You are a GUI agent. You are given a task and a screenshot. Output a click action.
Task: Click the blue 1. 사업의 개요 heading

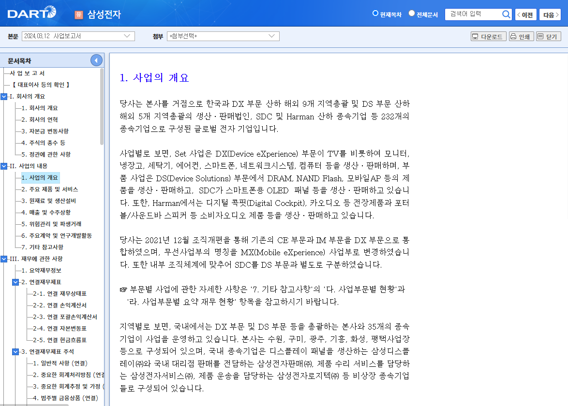tap(154, 78)
